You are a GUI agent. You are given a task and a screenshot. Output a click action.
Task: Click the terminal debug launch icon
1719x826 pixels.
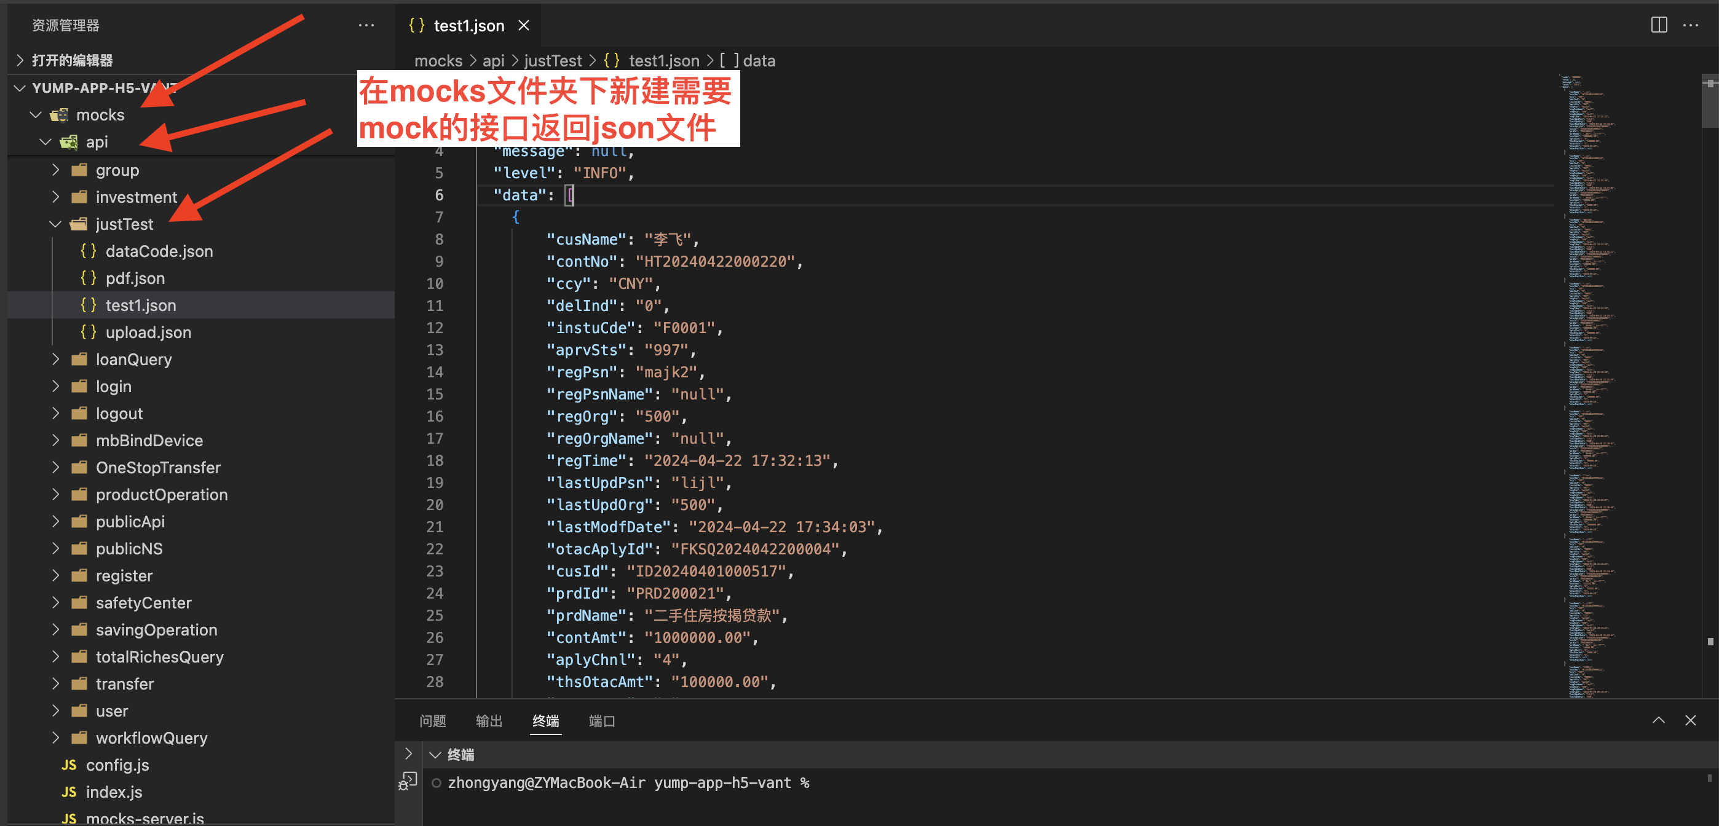point(407,780)
